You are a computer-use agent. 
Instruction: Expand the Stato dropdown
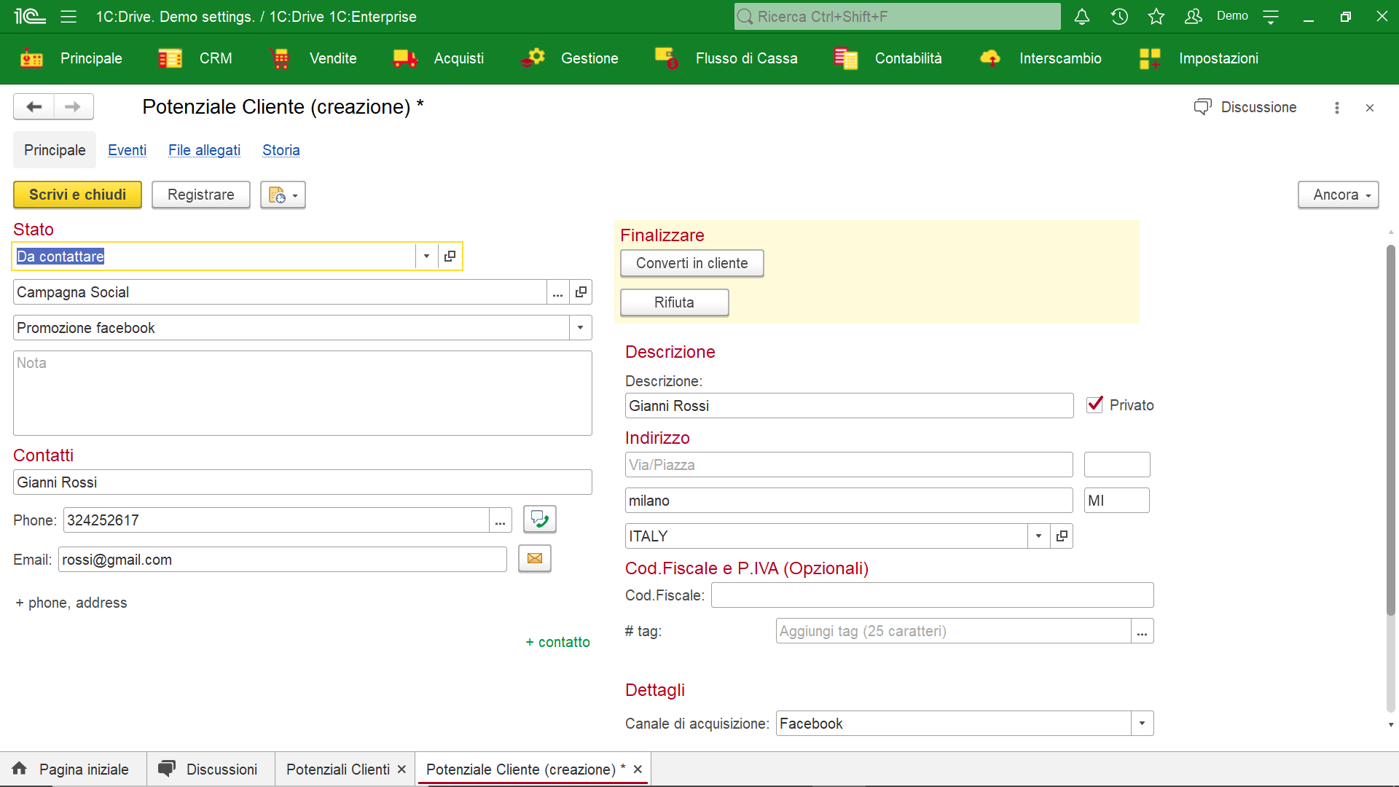[x=426, y=257]
